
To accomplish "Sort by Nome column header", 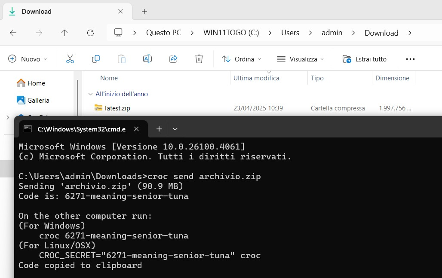I will coord(109,78).
